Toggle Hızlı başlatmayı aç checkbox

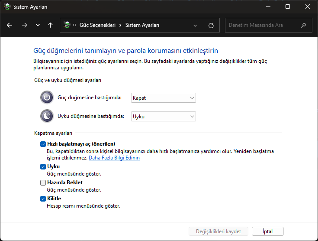(x=43, y=144)
